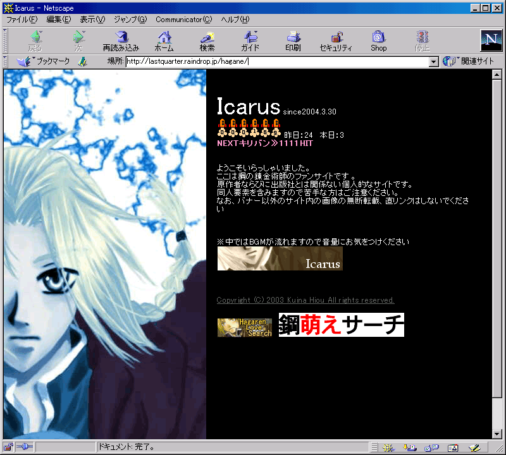
Task: Collapse the location toolbar using its left grip
Action: [5, 61]
